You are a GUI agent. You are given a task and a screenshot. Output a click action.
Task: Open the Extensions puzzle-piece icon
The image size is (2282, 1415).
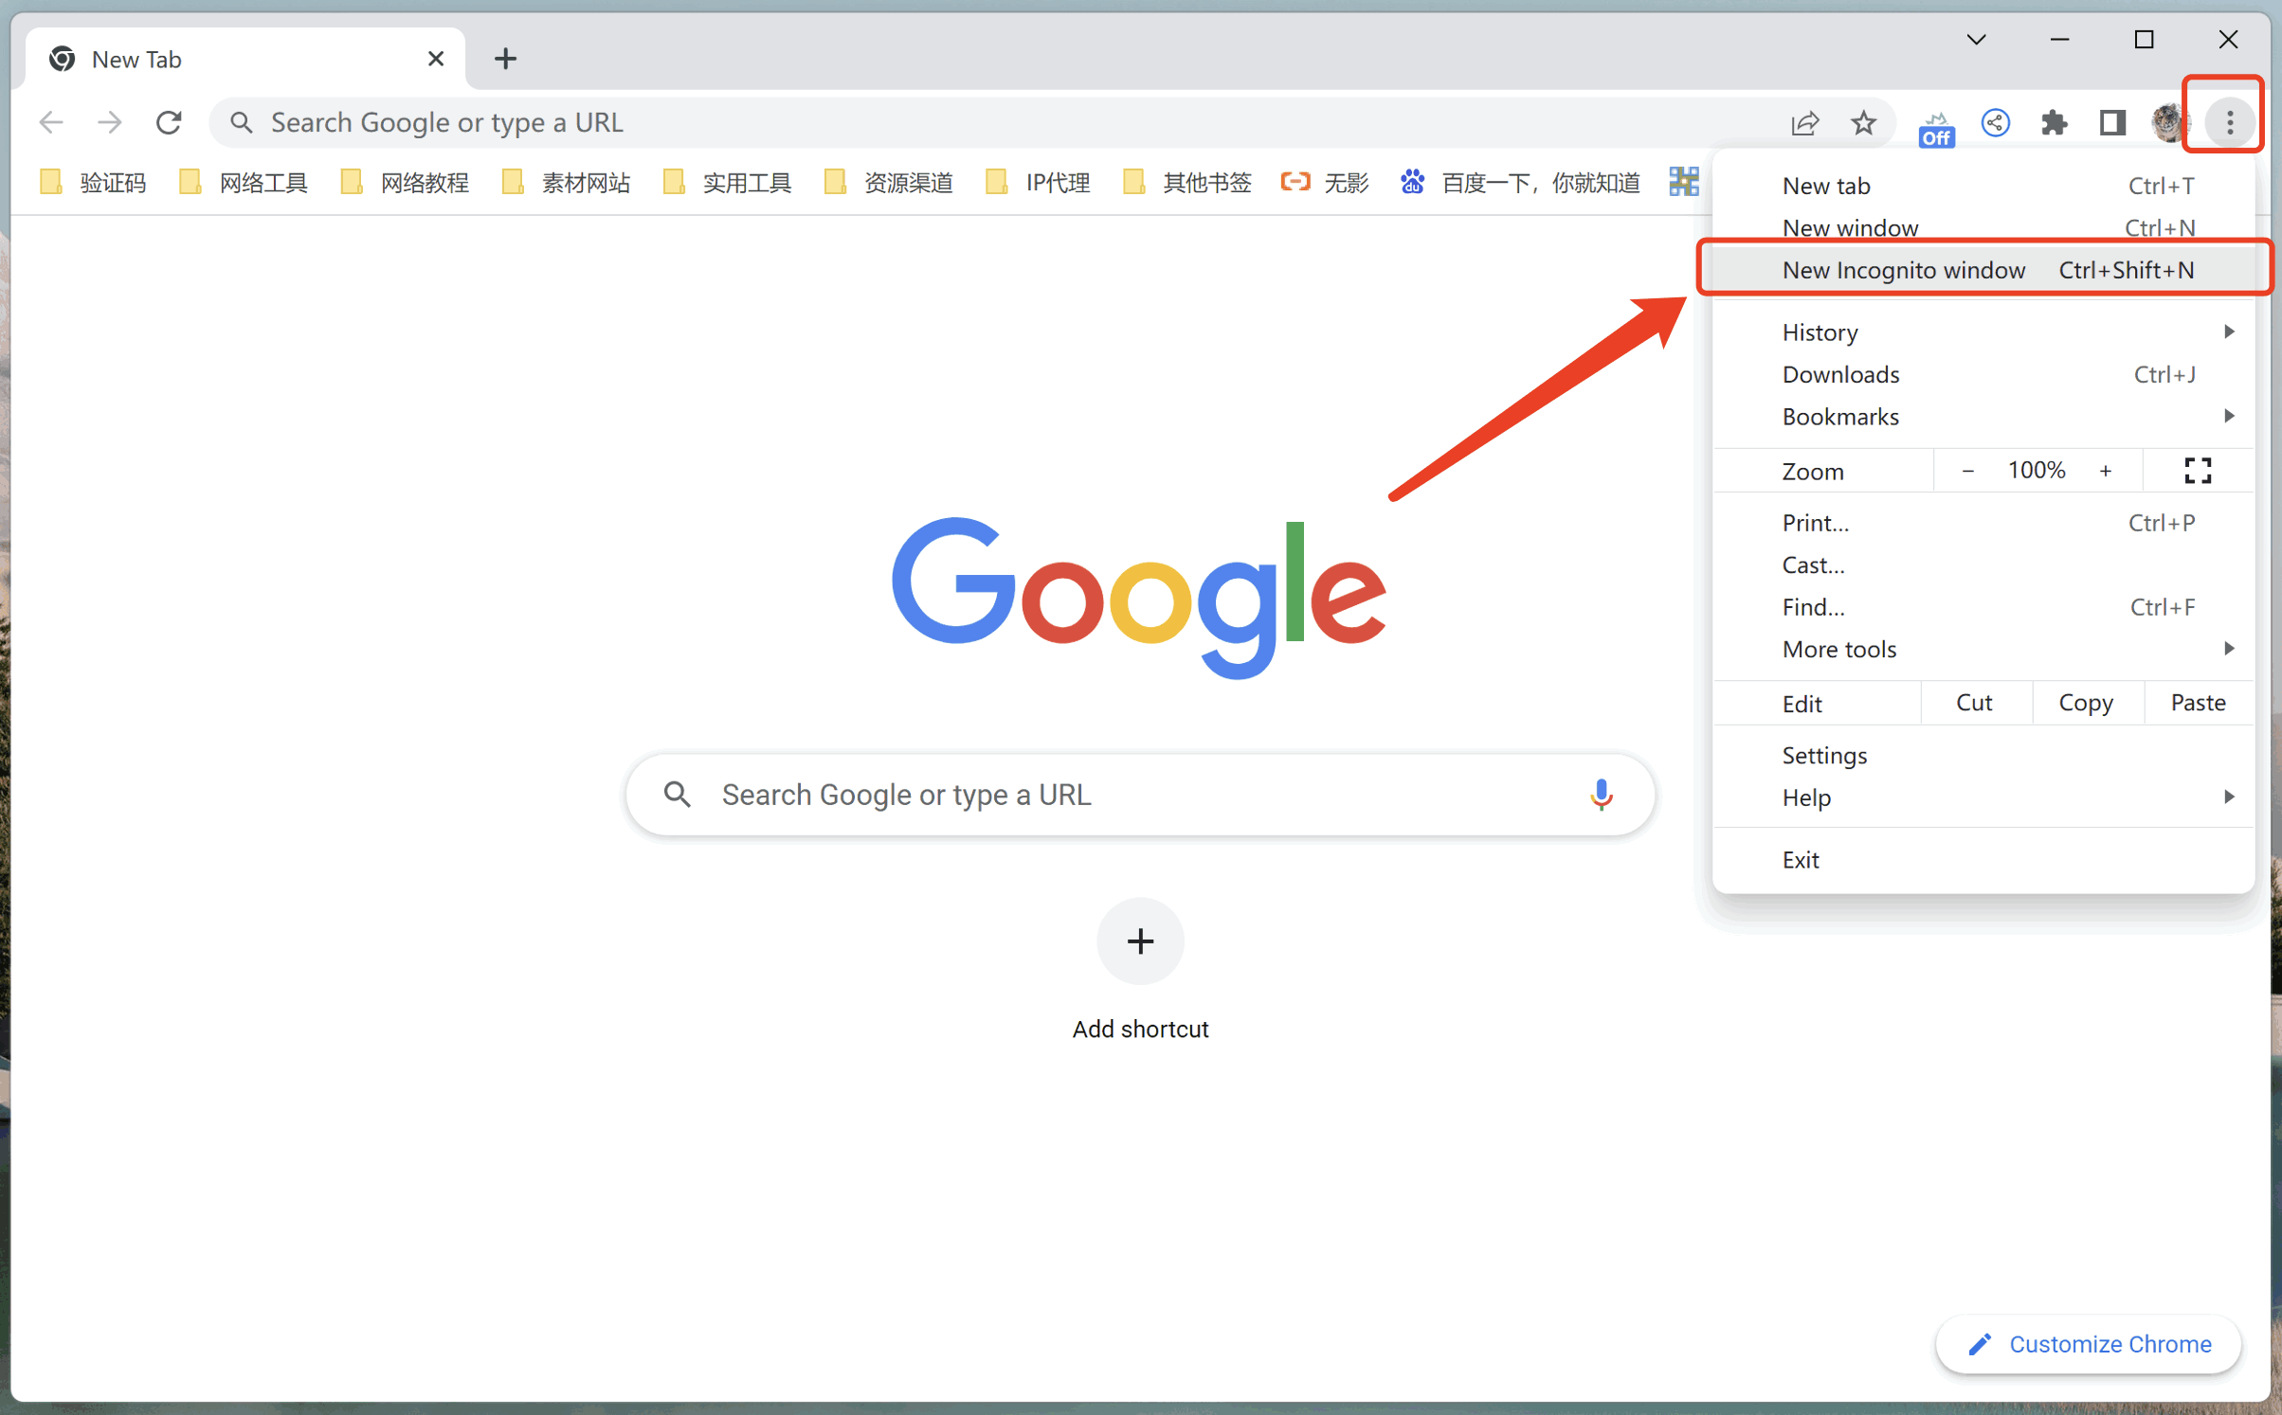click(x=2054, y=122)
